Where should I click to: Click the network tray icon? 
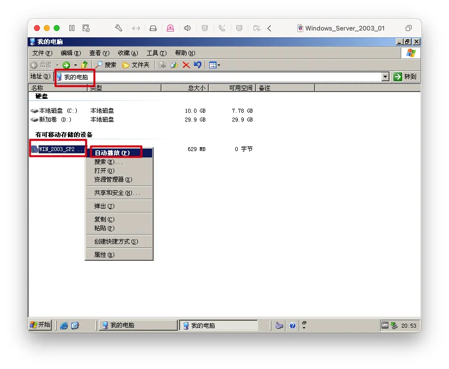point(394,326)
